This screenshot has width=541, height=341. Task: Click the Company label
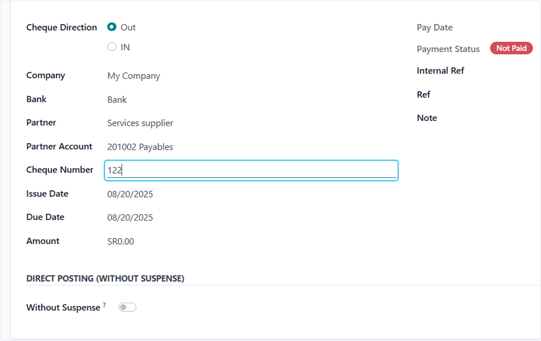pyautogui.click(x=46, y=76)
